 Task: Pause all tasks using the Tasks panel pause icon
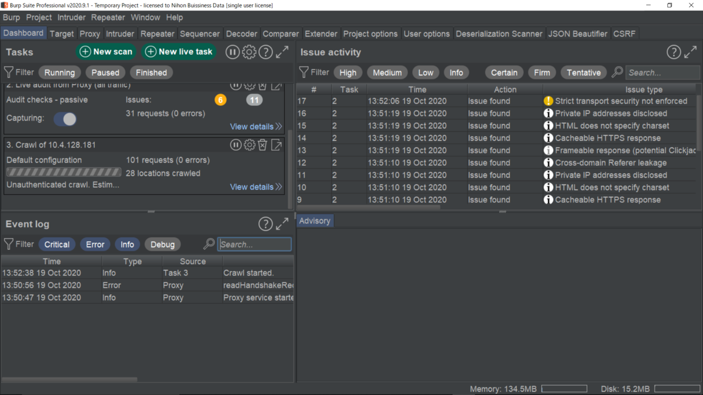[233, 52]
